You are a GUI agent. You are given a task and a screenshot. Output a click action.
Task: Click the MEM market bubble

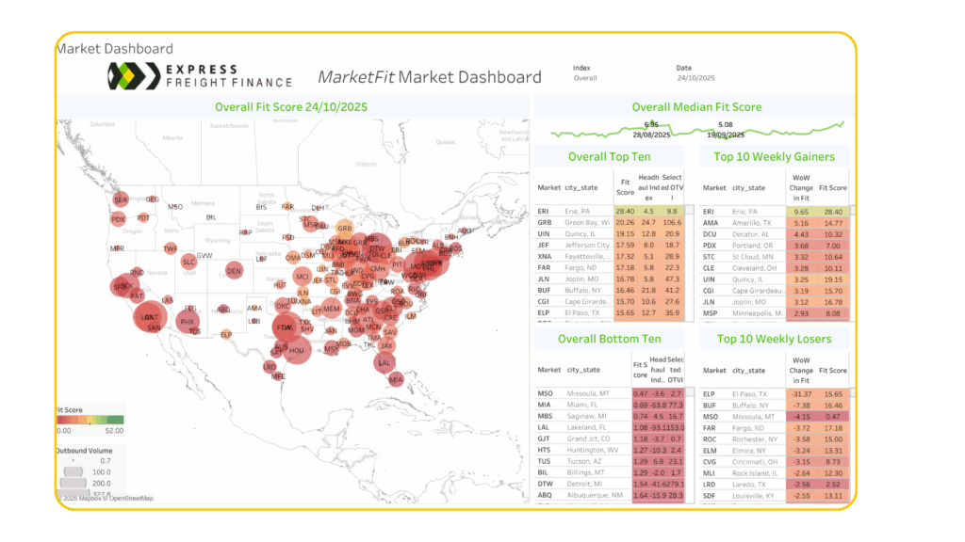click(331, 309)
